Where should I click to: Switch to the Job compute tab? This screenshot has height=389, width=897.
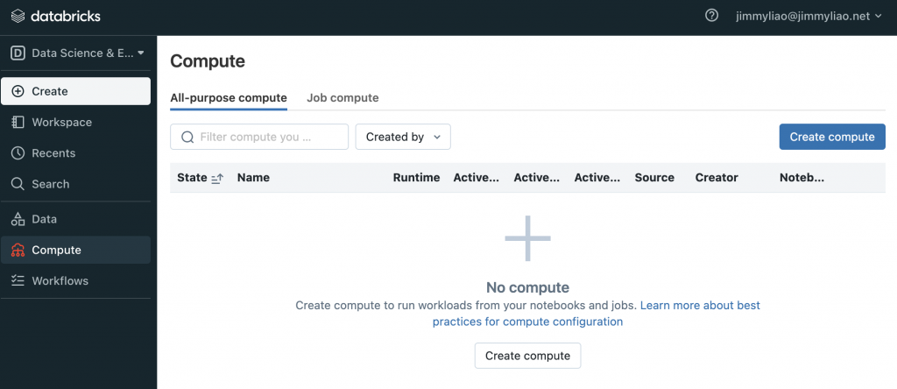[343, 98]
